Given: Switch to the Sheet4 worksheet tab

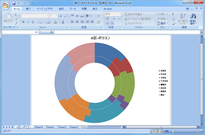Looking at the screenshot, I should 38,127.
